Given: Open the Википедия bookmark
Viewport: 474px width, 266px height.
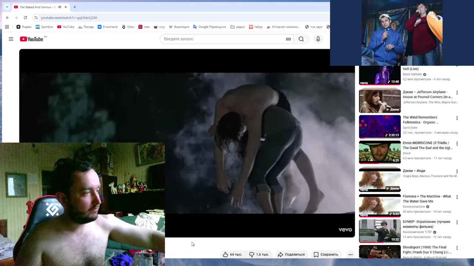Looking at the screenshot, I should point(179,27).
